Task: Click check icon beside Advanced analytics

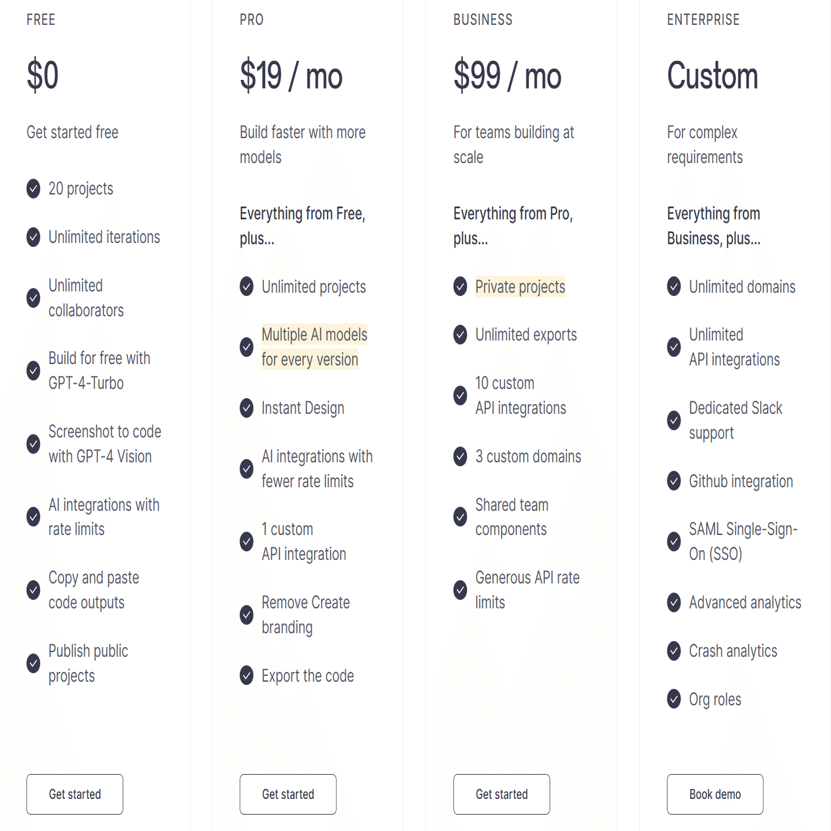Action: [674, 602]
